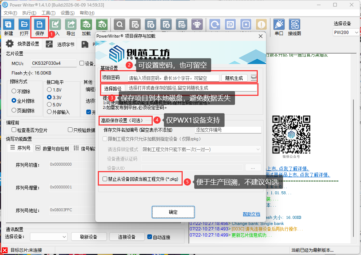Image resolution: width=361 pixels, height=255 pixels.
Task: Click the square-with-dot toolbar icon
Action: [246, 25]
